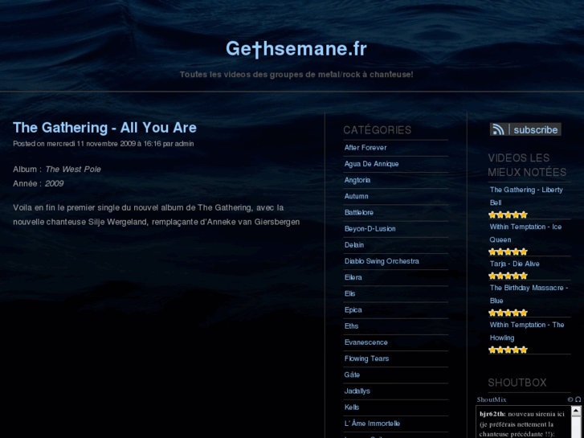Image resolution: width=584 pixels, height=438 pixels.
Task: Click the subscribe button label
Action: [536, 129]
